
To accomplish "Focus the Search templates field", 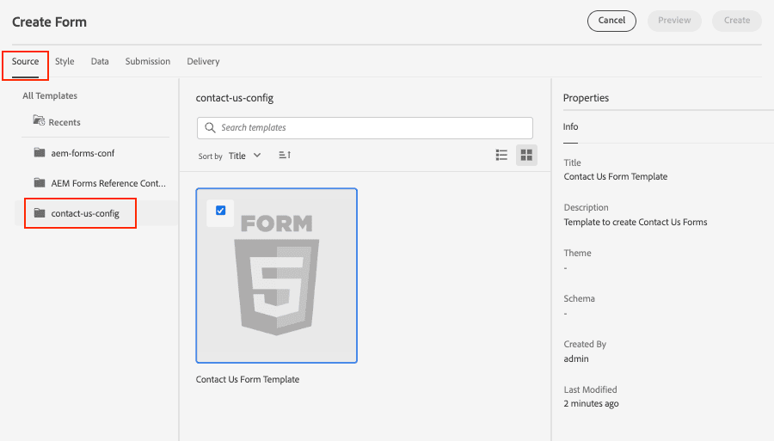I will (365, 128).
